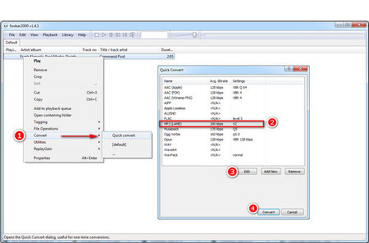The width and height of the screenshot is (369, 243).
Task: Select the AAC (Apple) preset row
Action: (233, 87)
